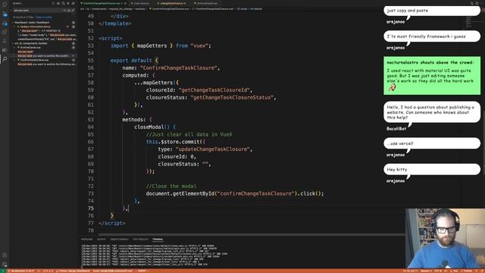The image size is (485, 273).
Task: Dismiss the highlighted archive-cards search result
Action: tap(74, 56)
